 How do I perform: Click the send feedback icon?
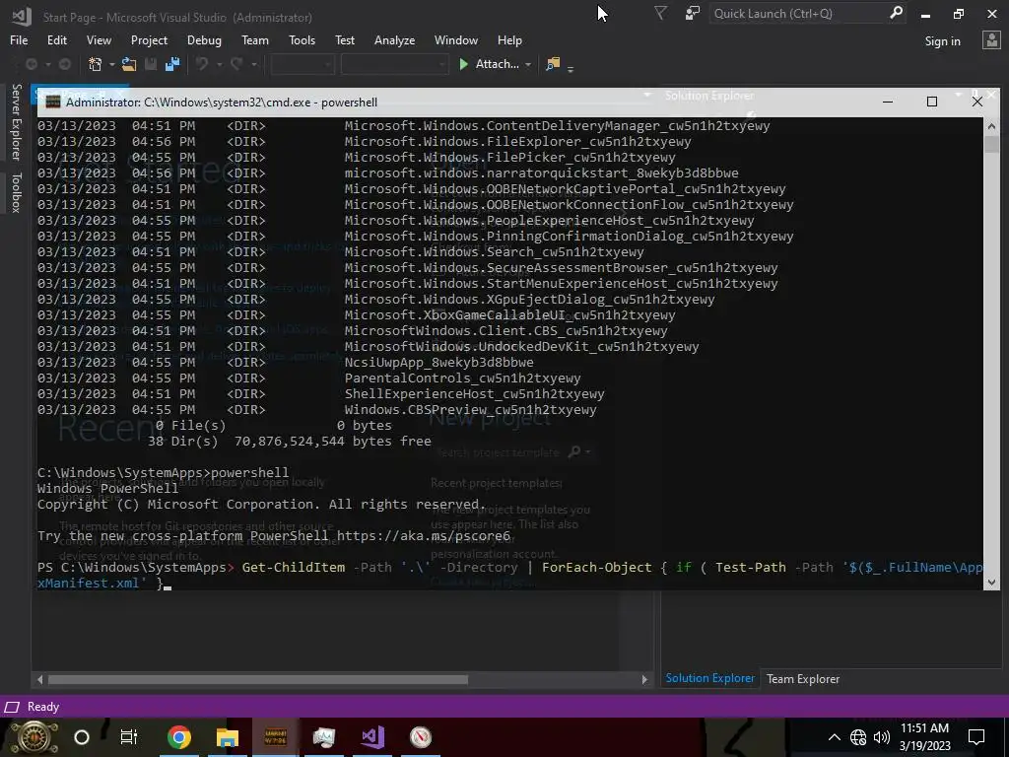click(692, 13)
